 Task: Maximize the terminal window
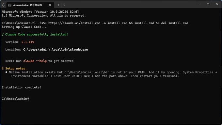(x=208, y=4)
